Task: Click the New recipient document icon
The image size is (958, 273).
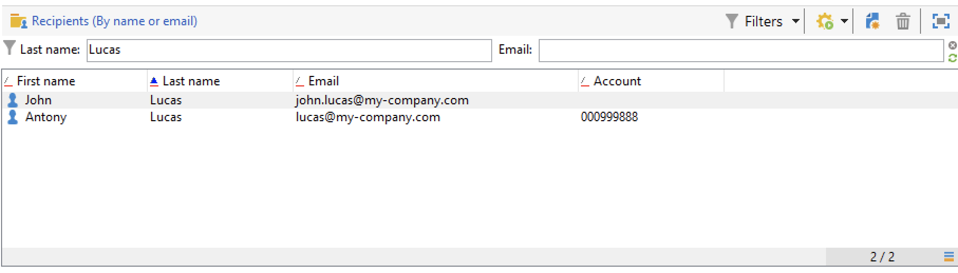Action: 872,22
